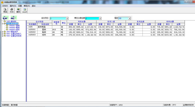Click the app icon in title bar
Screen dimensions: 195x107
point(2,2)
